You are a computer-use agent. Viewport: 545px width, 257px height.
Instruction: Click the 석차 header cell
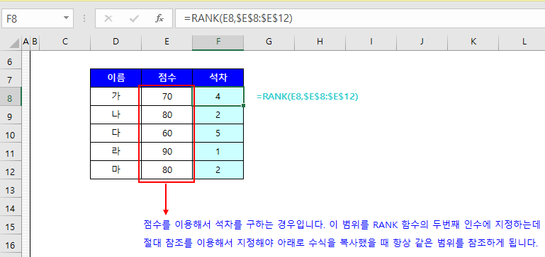tap(218, 78)
